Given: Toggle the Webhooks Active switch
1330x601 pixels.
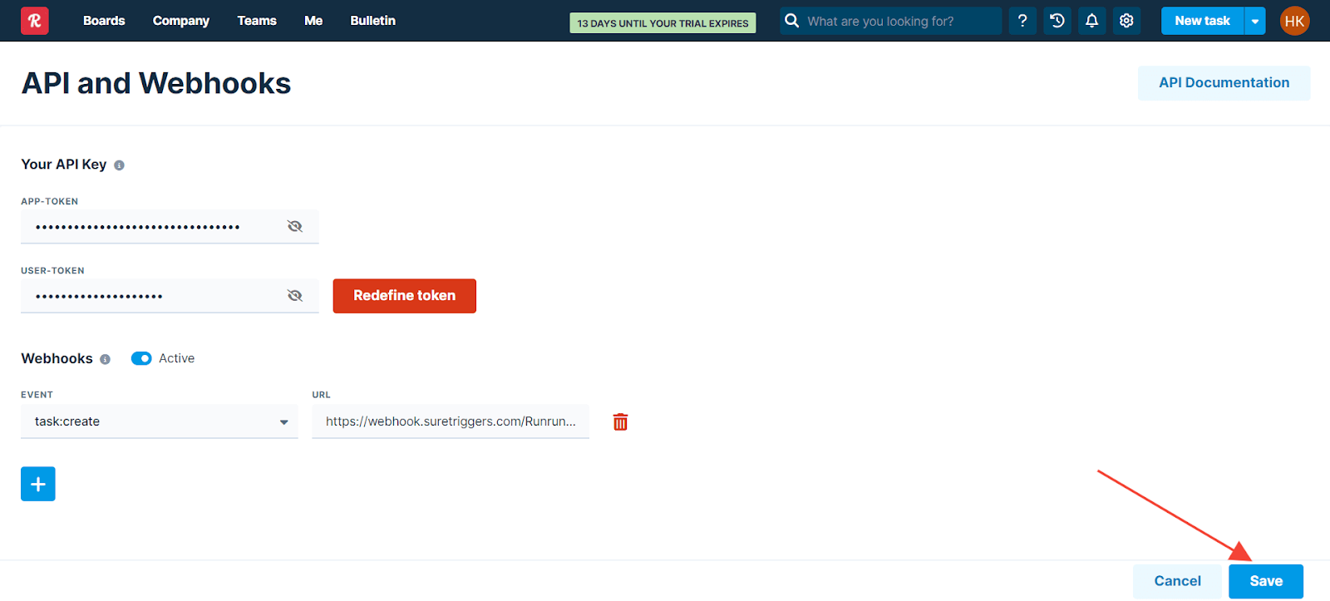Looking at the screenshot, I should [141, 358].
